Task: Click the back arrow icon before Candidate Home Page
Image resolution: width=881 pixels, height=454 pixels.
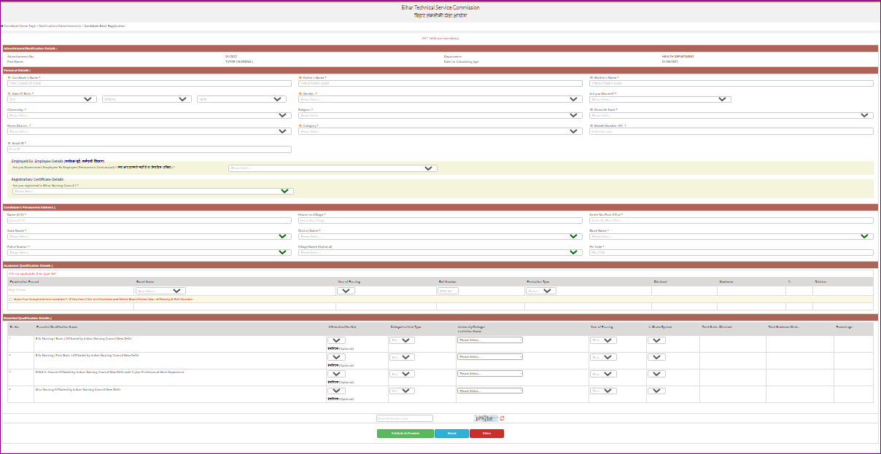Action: (x=2, y=26)
